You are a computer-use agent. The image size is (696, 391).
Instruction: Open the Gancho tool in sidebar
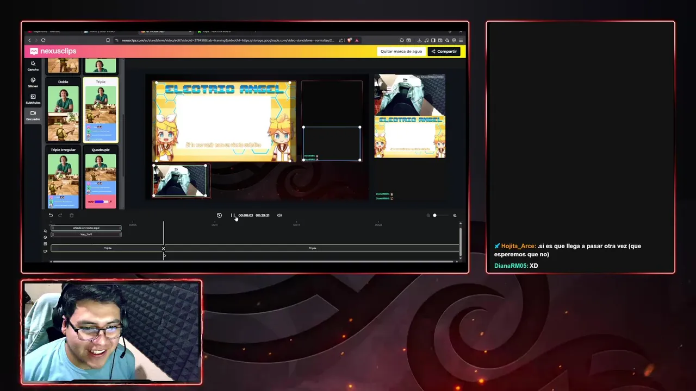tap(33, 66)
